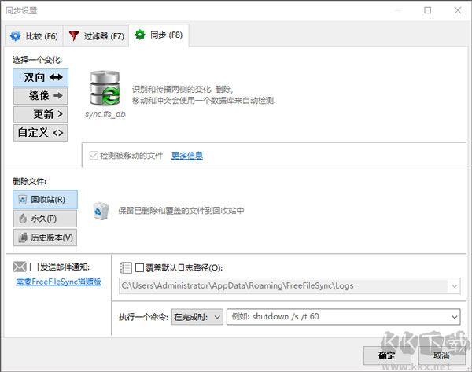
Task: Select 历史版本(V) versioning option
Action: coord(45,238)
